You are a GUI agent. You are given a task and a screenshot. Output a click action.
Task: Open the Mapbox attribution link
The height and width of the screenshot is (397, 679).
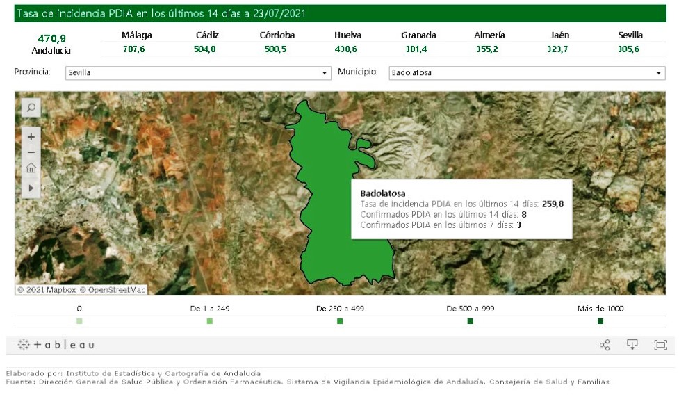click(51, 290)
